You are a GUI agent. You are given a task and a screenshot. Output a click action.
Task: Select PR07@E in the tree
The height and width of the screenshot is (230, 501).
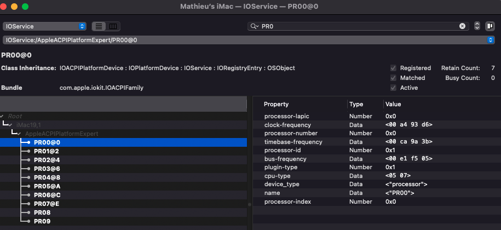click(x=123, y=204)
